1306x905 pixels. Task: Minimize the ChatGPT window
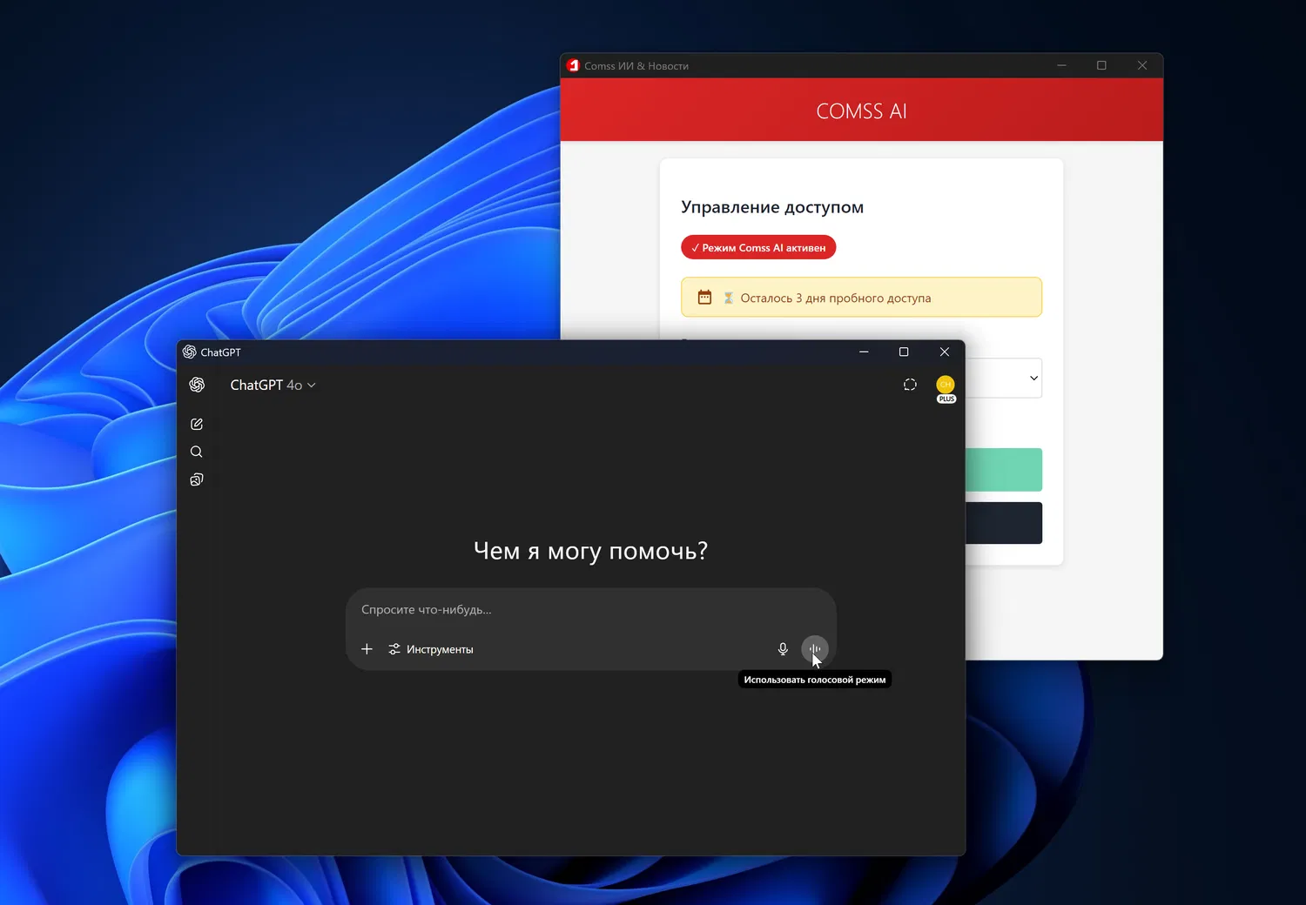(x=864, y=352)
